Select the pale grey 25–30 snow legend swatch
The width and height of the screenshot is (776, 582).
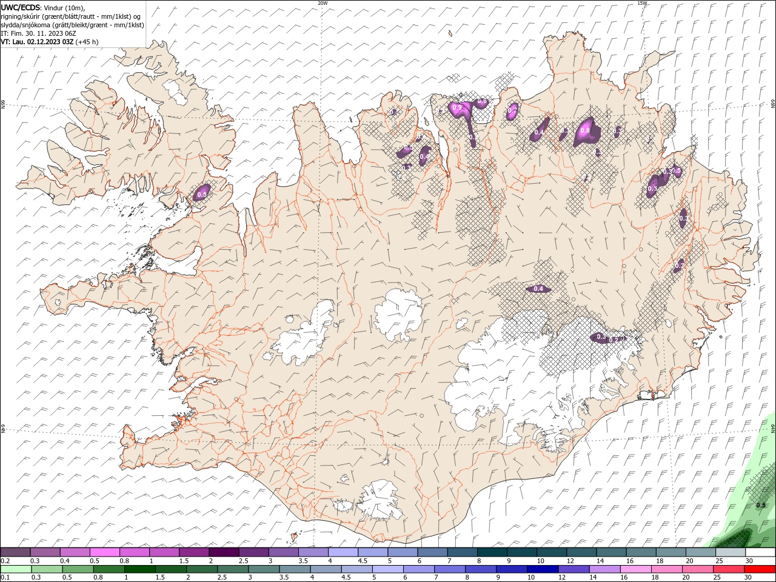pos(731,552)
